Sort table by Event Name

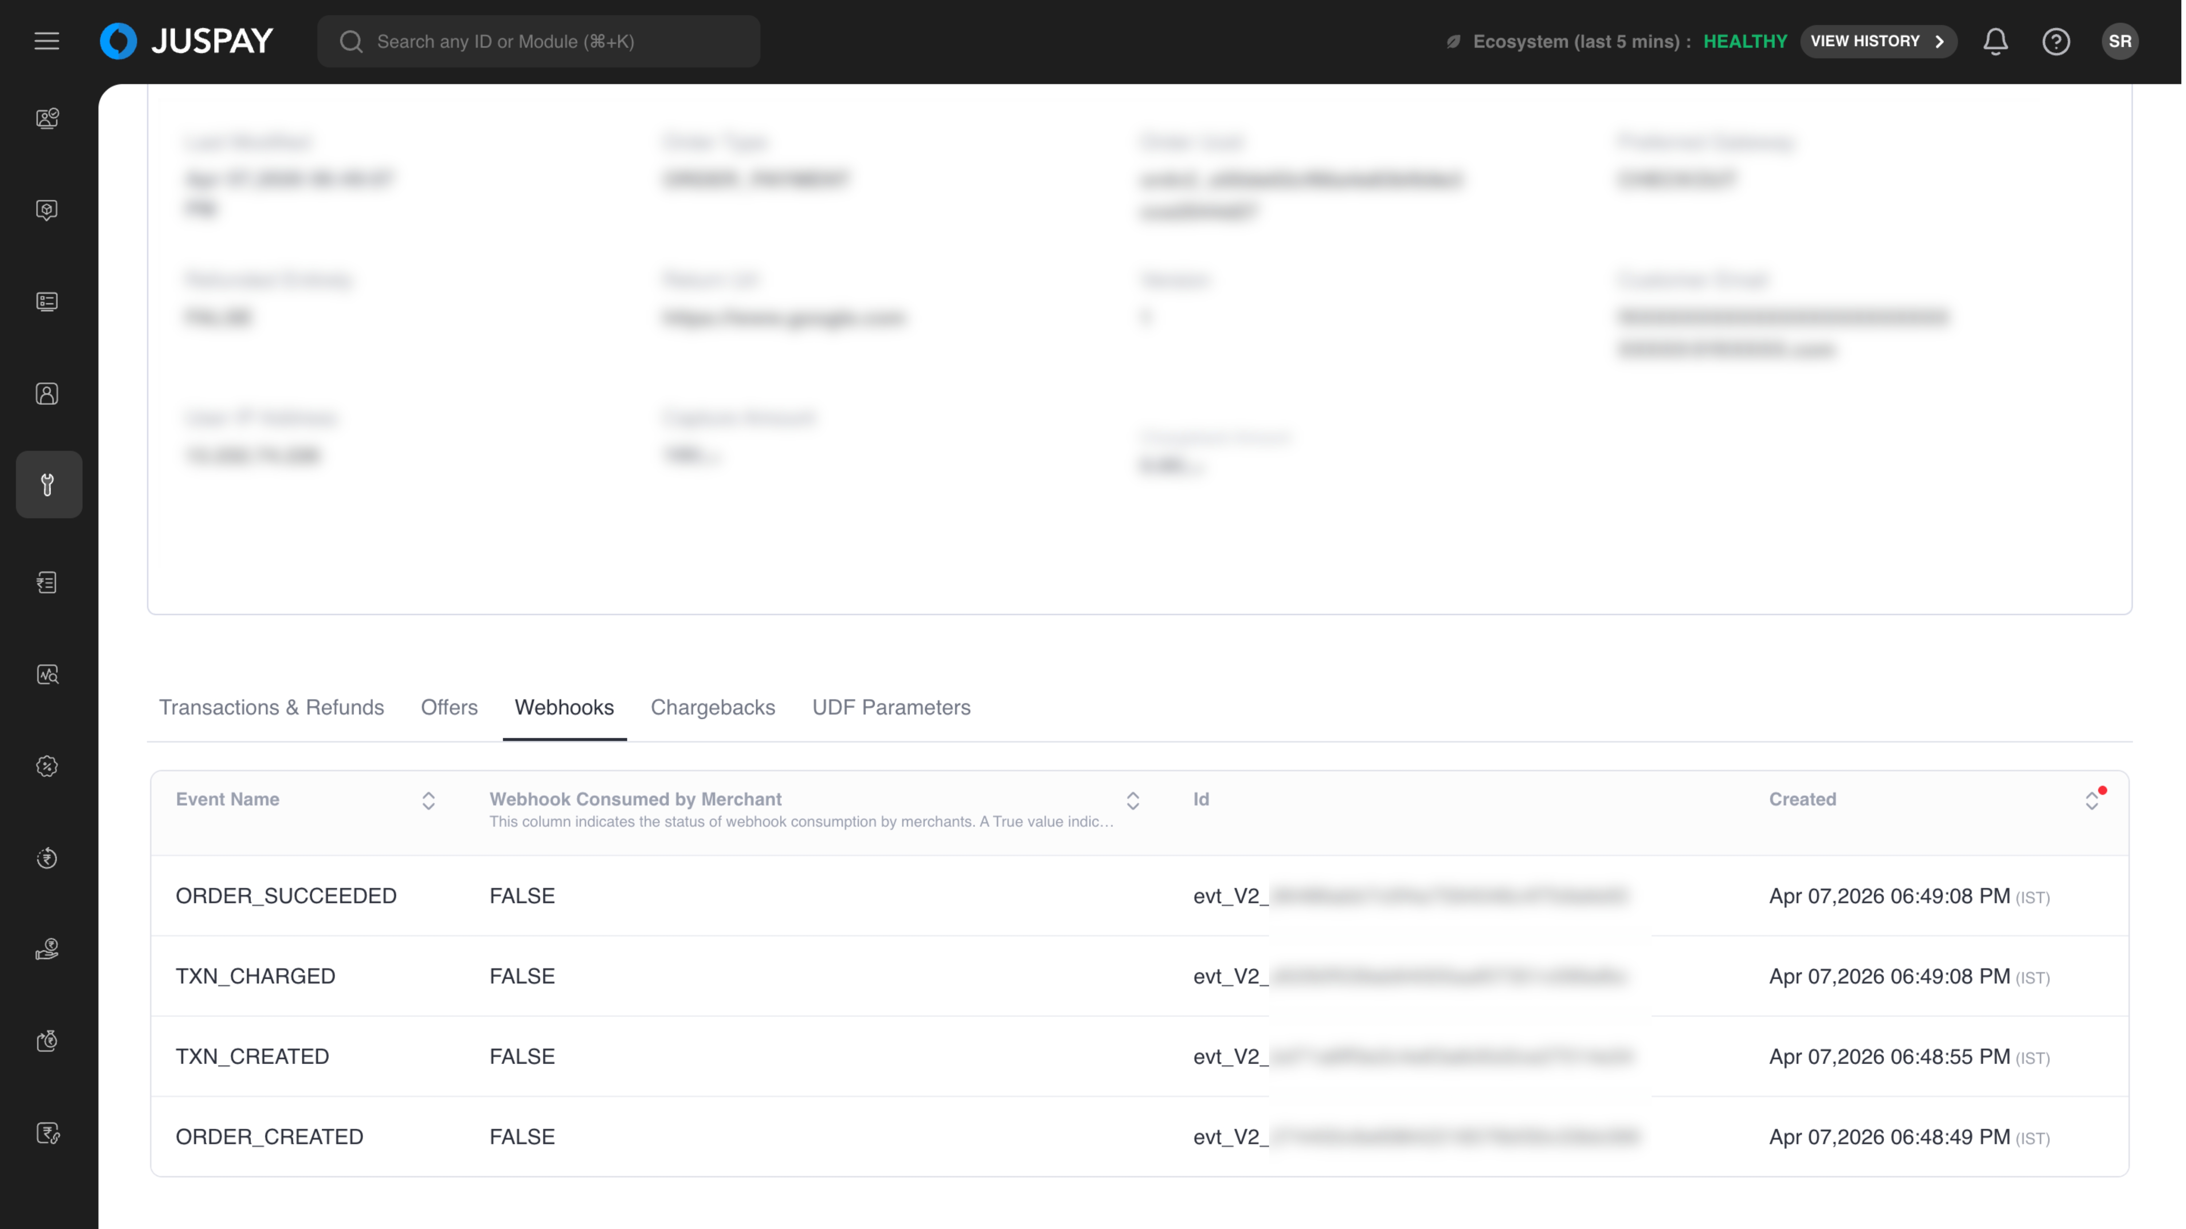point(428,801)
